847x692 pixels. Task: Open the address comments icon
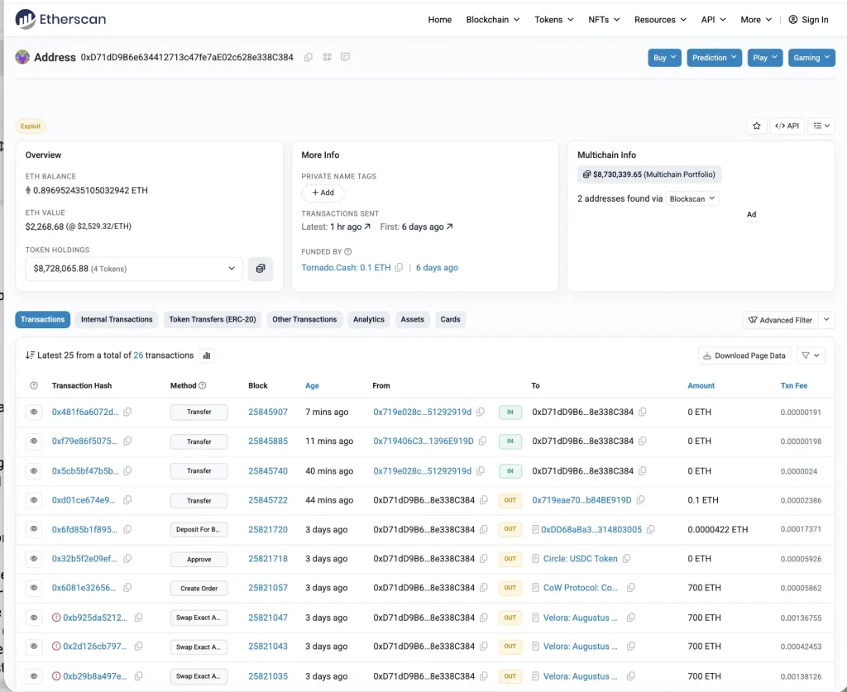coord(345,57)
